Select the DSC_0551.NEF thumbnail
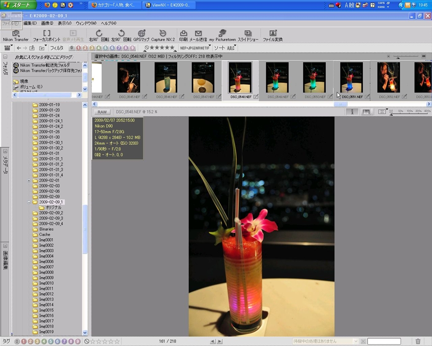This screenshot has height=346, width=432. coord(351,78)
